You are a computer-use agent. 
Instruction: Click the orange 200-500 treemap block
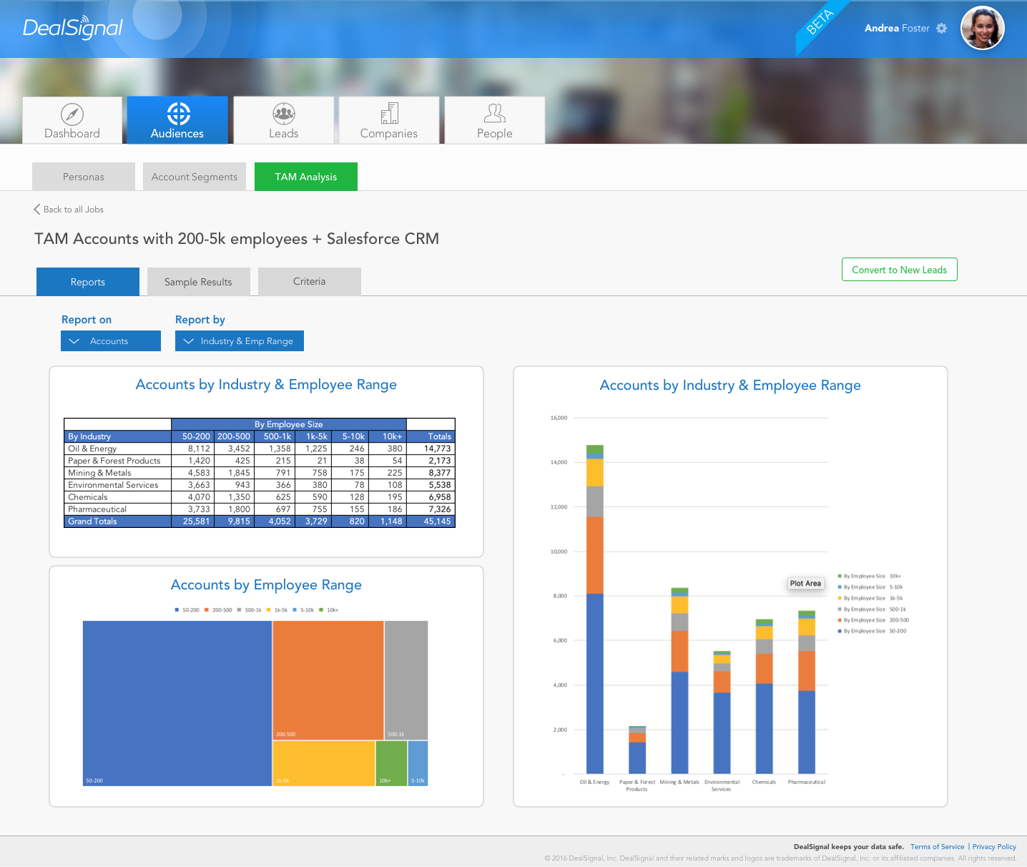click(x=328, y=680)
